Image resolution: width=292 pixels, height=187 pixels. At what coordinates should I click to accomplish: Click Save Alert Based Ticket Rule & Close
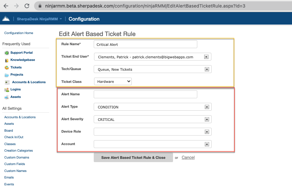pos(133,158)
